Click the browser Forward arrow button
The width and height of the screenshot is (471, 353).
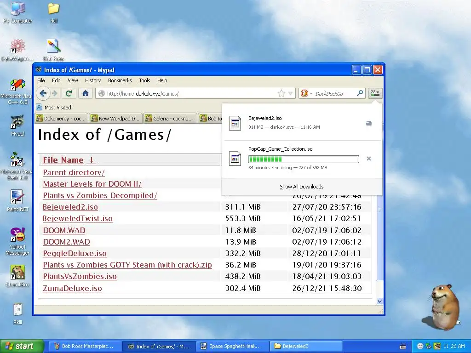[54, 93]
